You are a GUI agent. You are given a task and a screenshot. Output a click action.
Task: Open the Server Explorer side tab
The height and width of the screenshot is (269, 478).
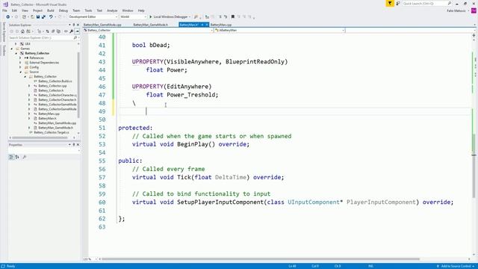[x=4, y=32]
